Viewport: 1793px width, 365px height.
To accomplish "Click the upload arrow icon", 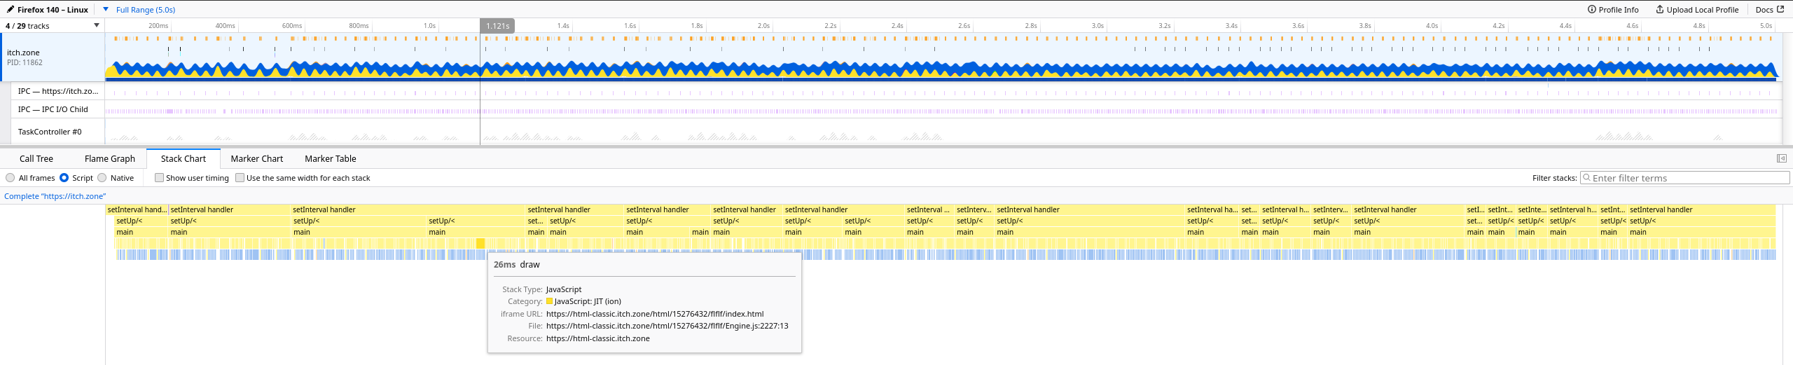I will [x=1660, y=10].
